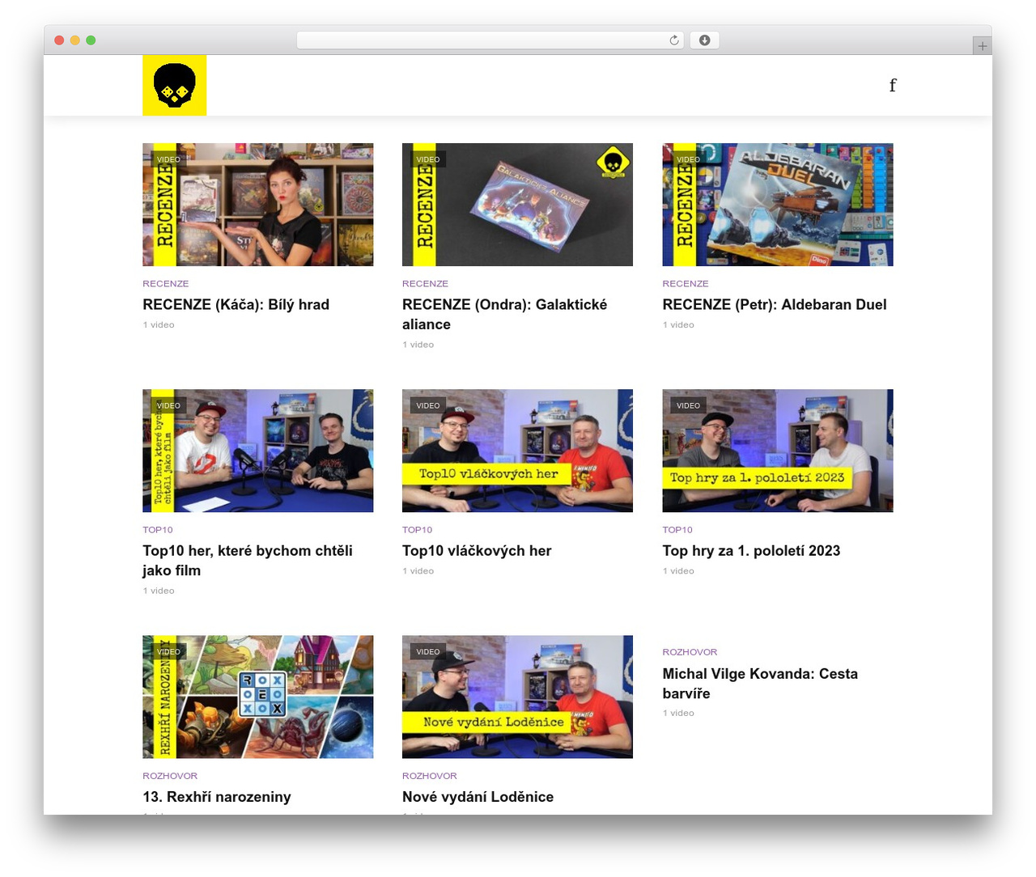Open the Aldebaran Duel review thumbnail
1036x877 pixels.
pos(777,205)
